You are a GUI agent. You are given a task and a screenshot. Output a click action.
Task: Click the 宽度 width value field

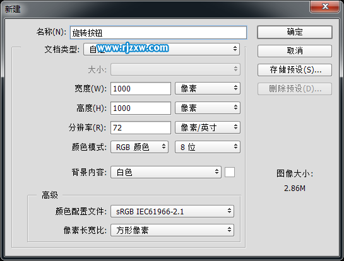(x=141, y=88)
